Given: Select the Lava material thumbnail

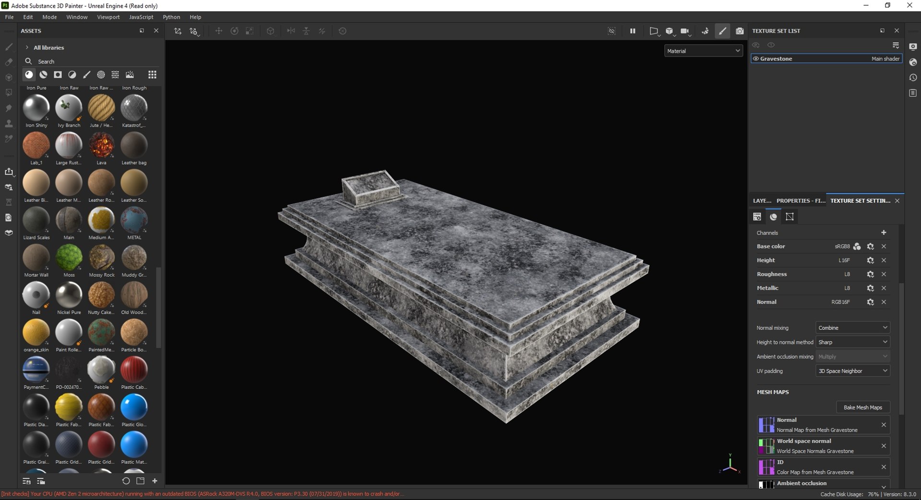Looking at the screenshot, I should 102,145.
